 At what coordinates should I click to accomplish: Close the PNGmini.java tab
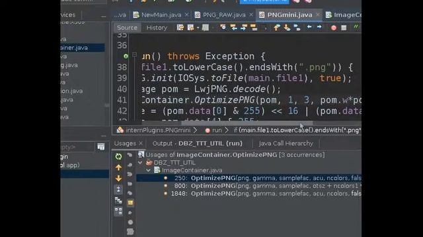click(317, 14)
